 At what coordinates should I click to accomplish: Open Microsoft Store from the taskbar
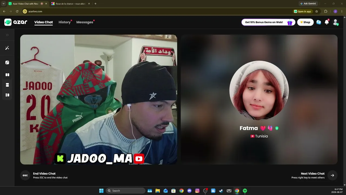pyautogui.click(x=174, y=191)
